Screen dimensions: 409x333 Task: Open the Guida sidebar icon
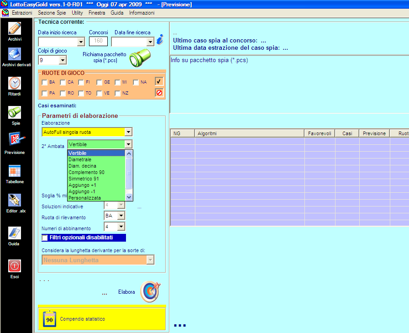pyautogui.click(x=14, y=233)
